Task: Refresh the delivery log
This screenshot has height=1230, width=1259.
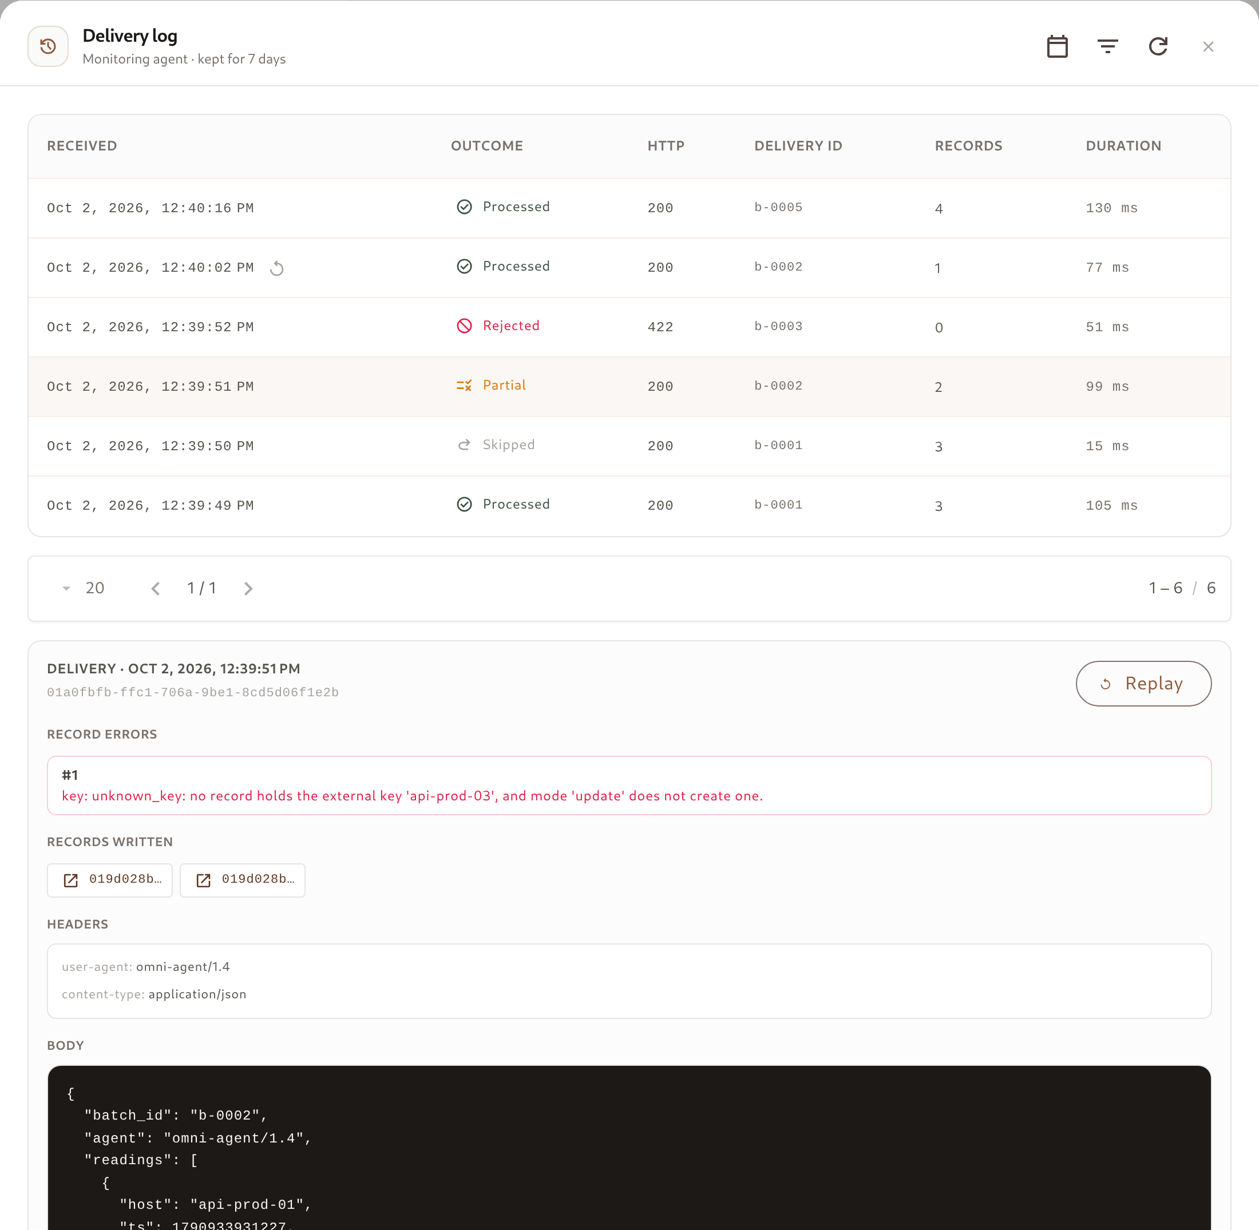Action: coord(1158,46)
